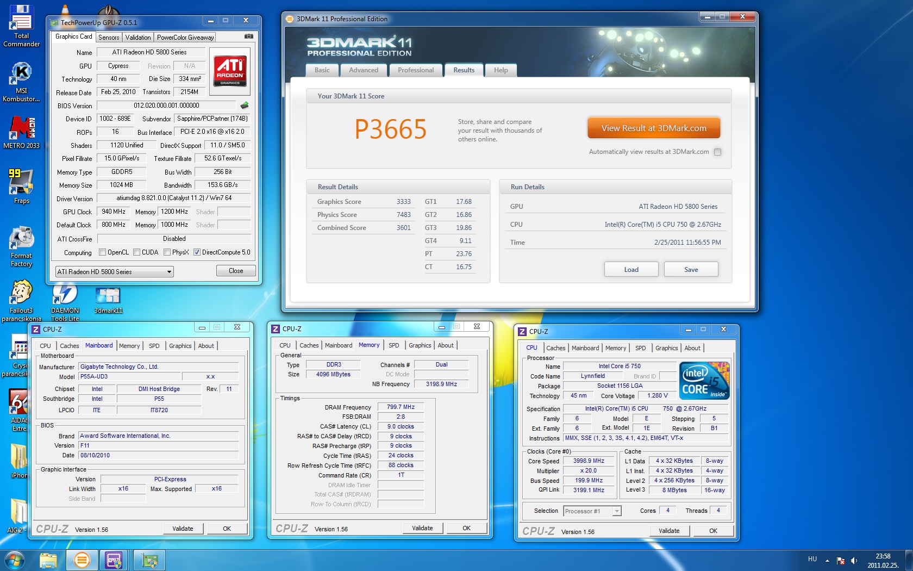Open Windows Explorer from the taskbar
The image size is (913, 571).
(x=48, y=560)
